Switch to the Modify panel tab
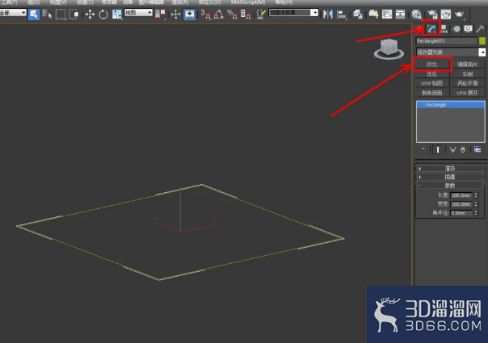This screenshot has width=488, height=343. (x=431, y=29)
